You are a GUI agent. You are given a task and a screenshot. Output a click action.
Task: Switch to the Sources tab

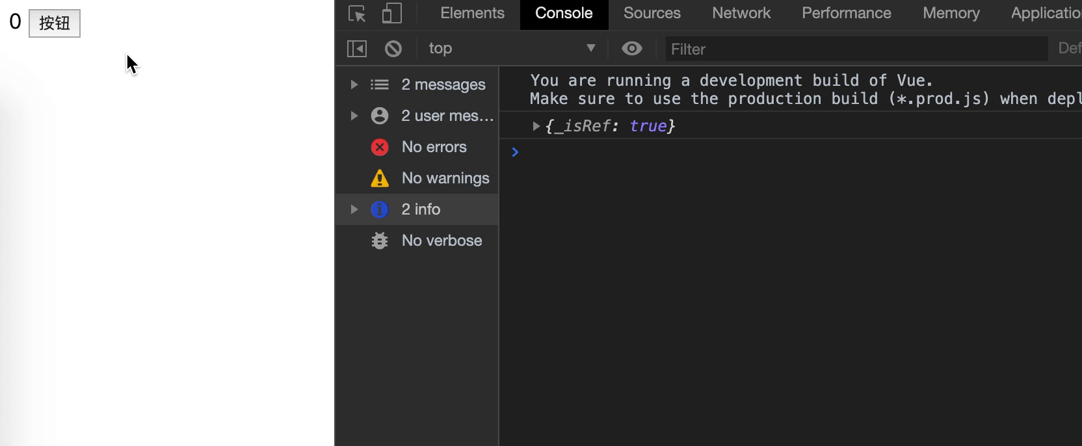pos(652,14)
